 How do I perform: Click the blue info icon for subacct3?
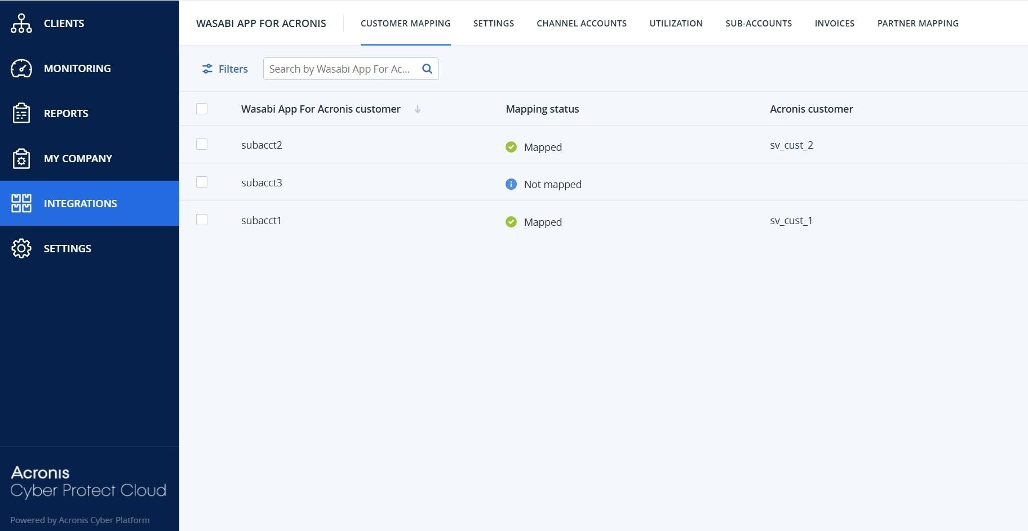pyautogui.click(x=511, y=184)
